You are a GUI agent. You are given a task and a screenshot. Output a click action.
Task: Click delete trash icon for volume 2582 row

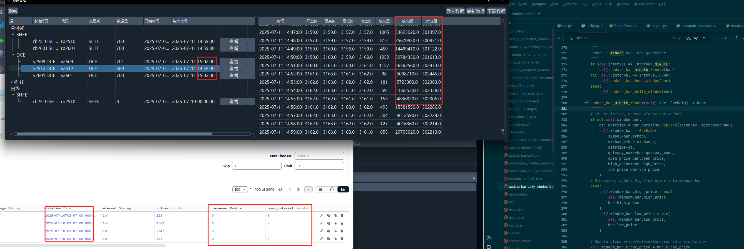click(342, 223)
